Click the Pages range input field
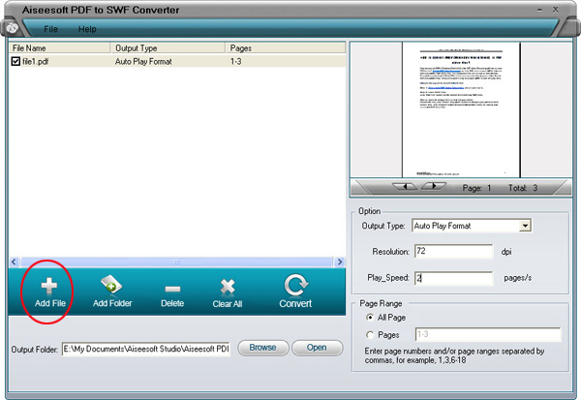 (488, 334)
